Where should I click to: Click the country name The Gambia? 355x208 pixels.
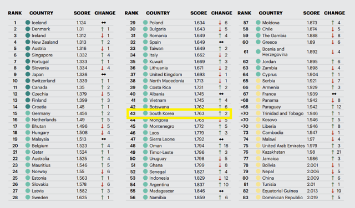click(274, 35)
